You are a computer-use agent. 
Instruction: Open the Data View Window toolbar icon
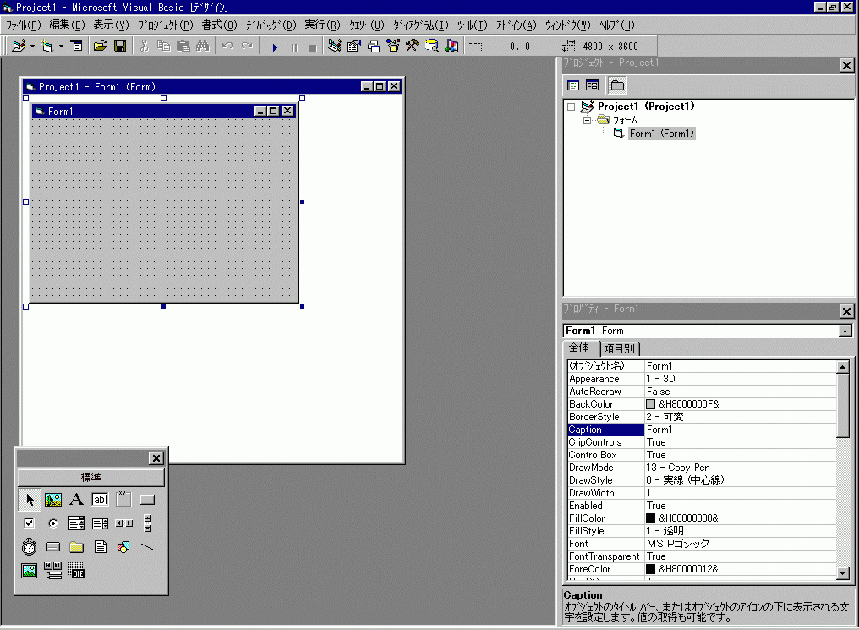point(432,46)
